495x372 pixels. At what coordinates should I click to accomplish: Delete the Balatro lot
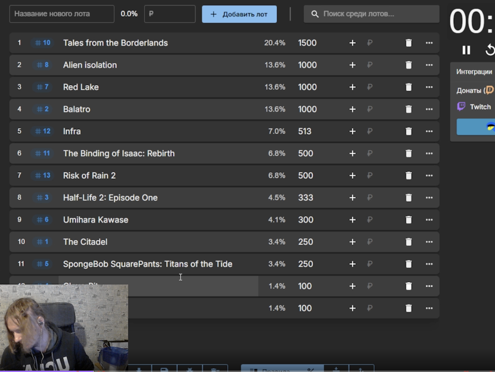409,109
